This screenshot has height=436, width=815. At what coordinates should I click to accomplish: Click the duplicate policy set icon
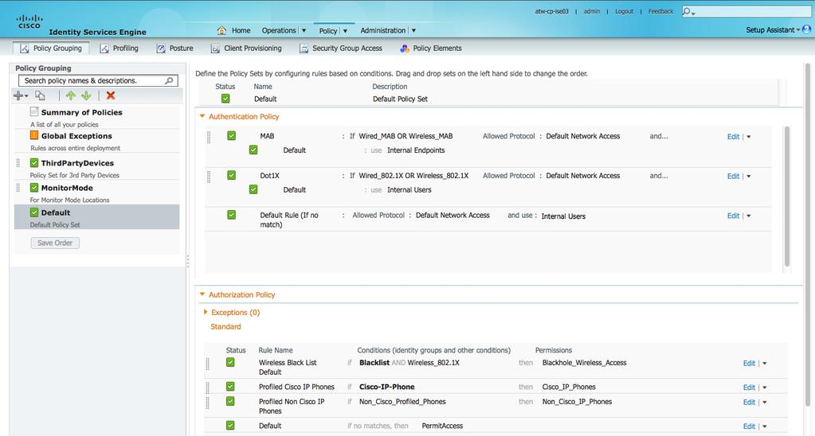40,95
